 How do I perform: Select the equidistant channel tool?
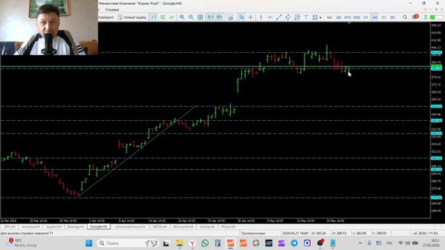tap(288, 17)
